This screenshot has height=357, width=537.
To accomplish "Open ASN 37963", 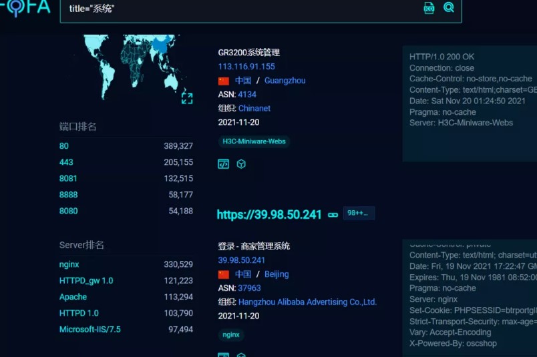I will (x=249, y=288).
